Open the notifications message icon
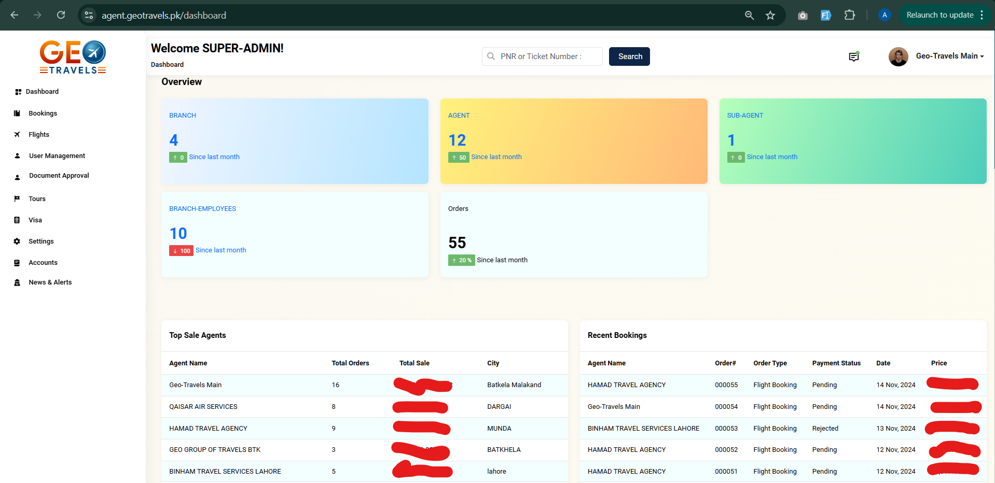995x483 pixels. pos(854,56)
